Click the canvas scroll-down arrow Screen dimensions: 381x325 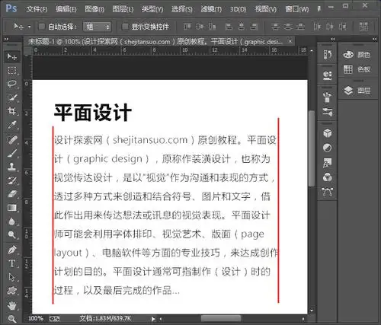click(x=312, y=311)
